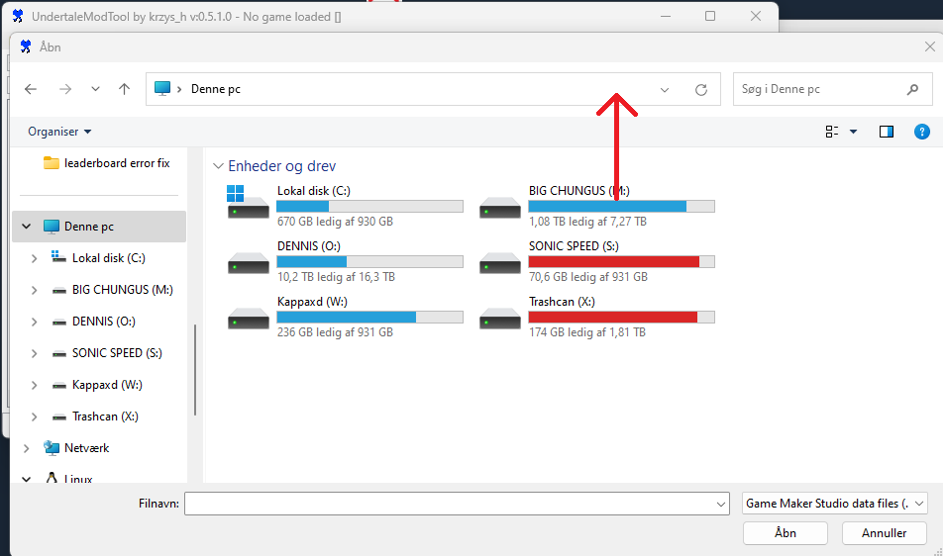This screenshot has width=943, height=556.
Task: Click SONIC SPEED (S:) red usage bar
Action: (621, 262)
